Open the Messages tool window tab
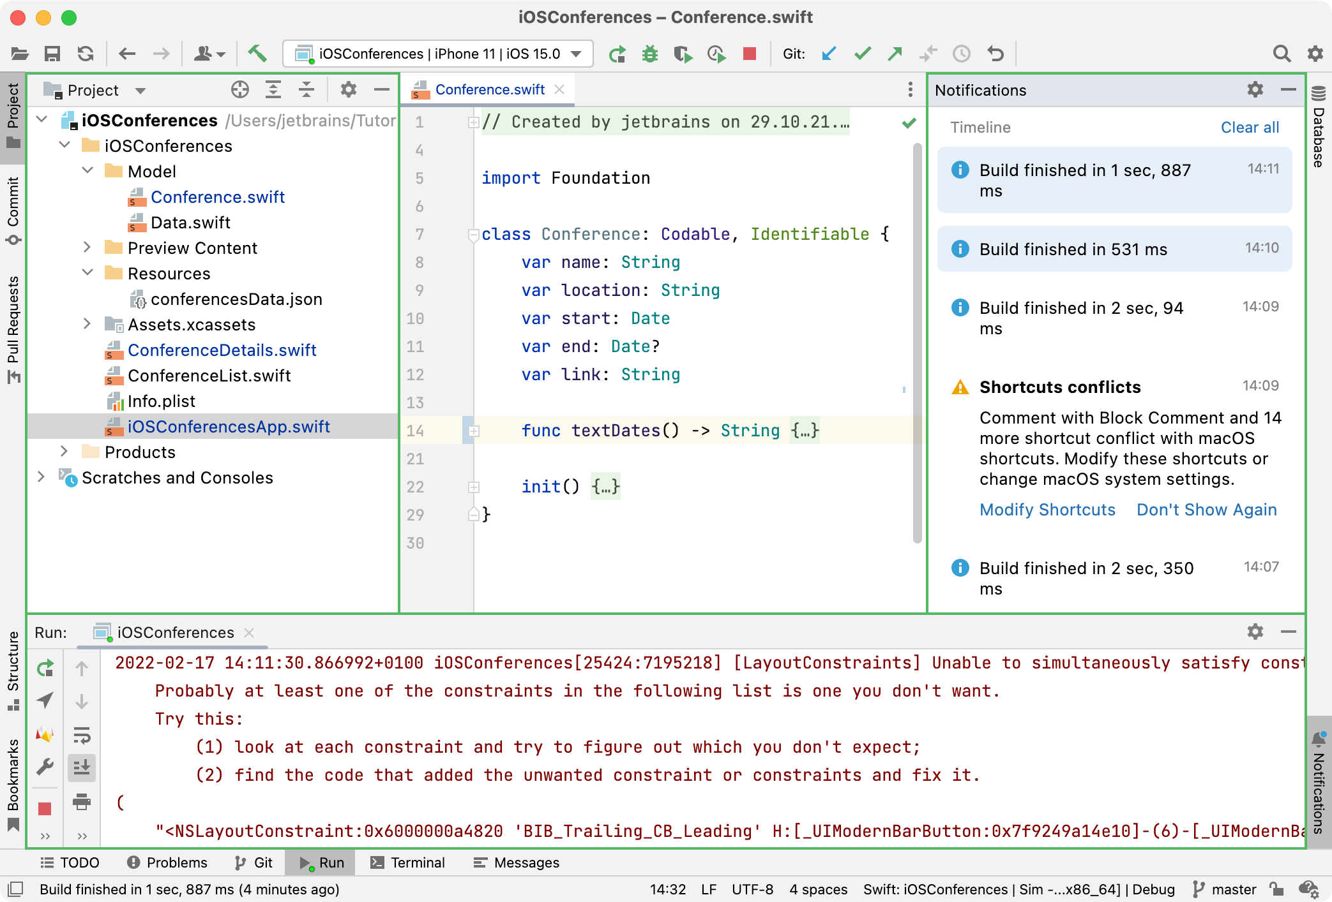Screen dimensions: 1332x902 click(x=517, y=862)
